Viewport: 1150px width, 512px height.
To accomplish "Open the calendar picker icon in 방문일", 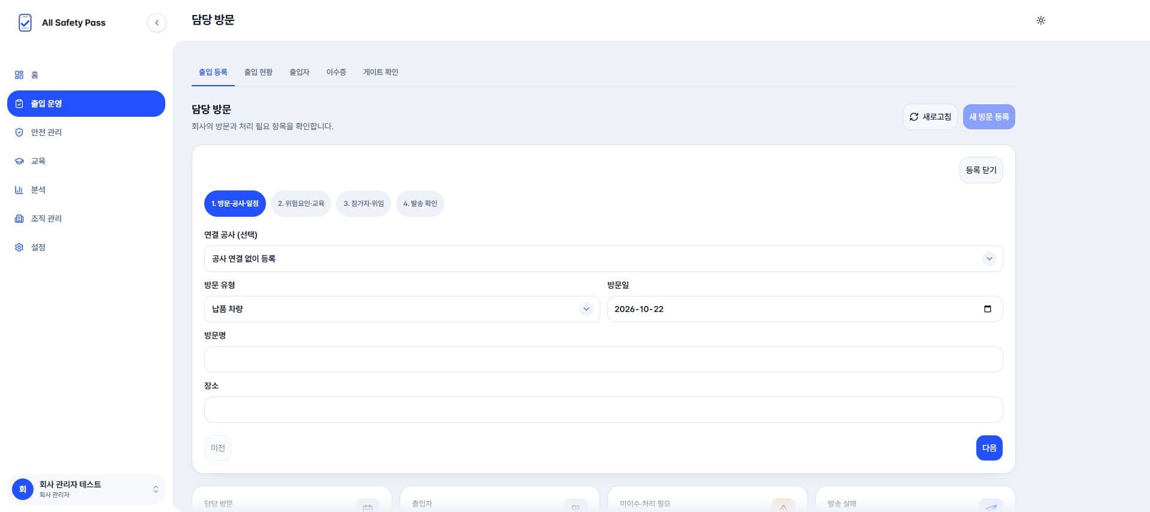I will click(988, 309).
